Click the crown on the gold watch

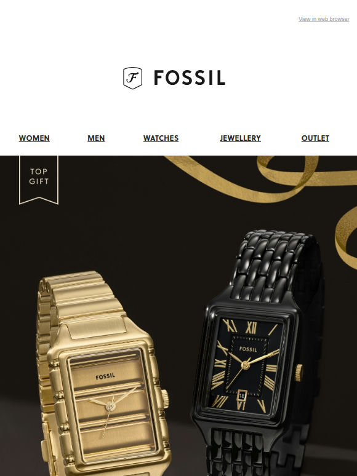[x=165, y=399]
